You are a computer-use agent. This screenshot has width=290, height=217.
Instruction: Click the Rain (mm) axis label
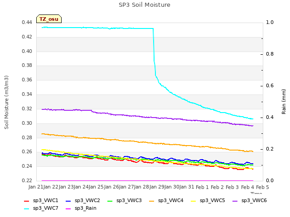coord(284,102)
